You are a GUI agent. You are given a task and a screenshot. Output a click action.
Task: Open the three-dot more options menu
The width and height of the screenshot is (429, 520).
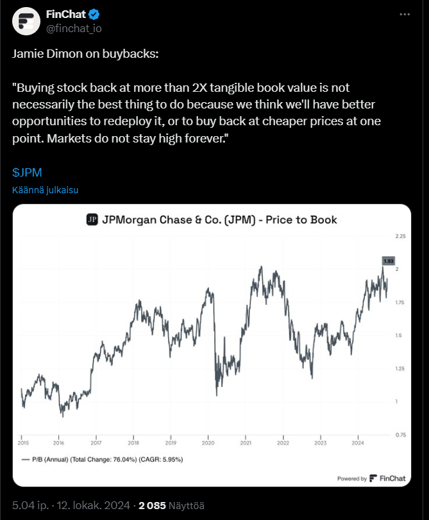point(405,14)
